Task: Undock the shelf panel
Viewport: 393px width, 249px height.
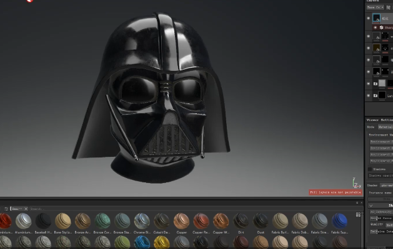Action: click(357, 203)
